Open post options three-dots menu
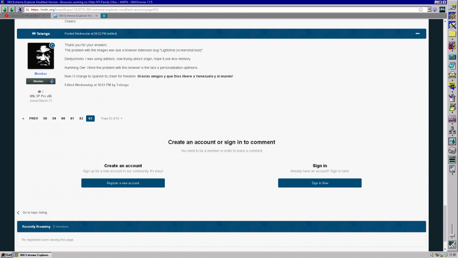458x258 pixels. click(x=418, y=33)
